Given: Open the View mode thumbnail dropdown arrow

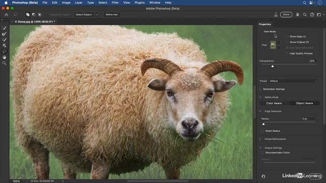Looking at the screenshot, I should point(279,45).
